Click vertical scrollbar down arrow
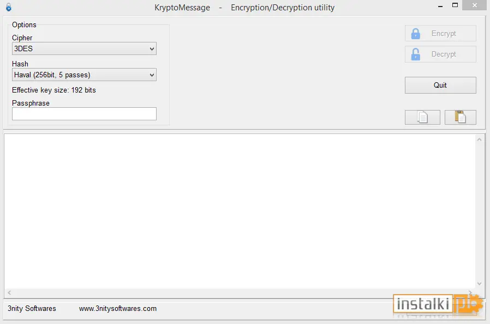This screenshot has height=324, width=490. (480, 284)
